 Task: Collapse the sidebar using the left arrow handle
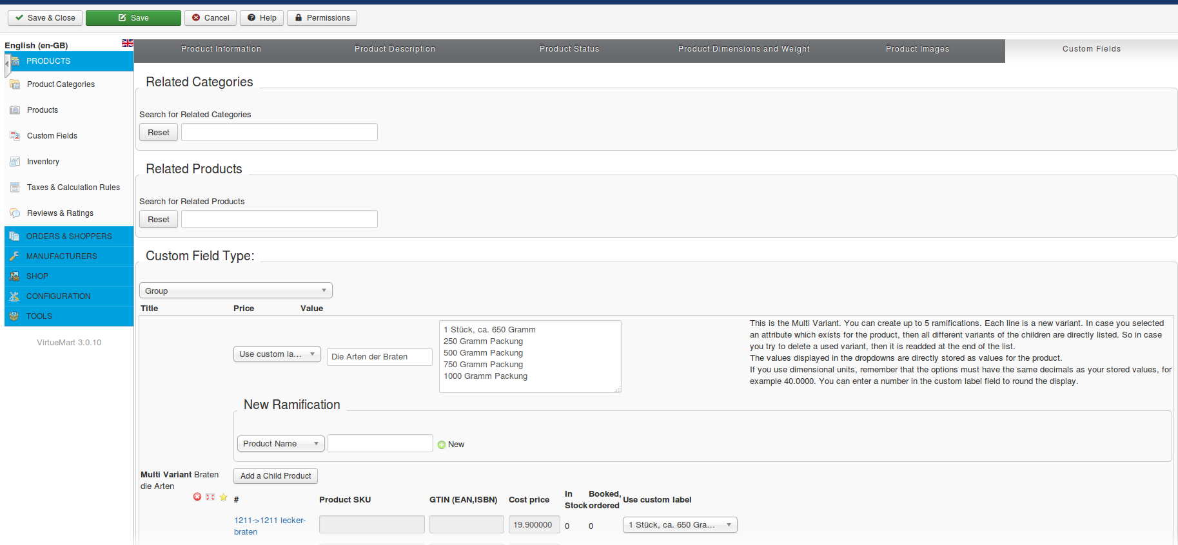pos(7,64)
